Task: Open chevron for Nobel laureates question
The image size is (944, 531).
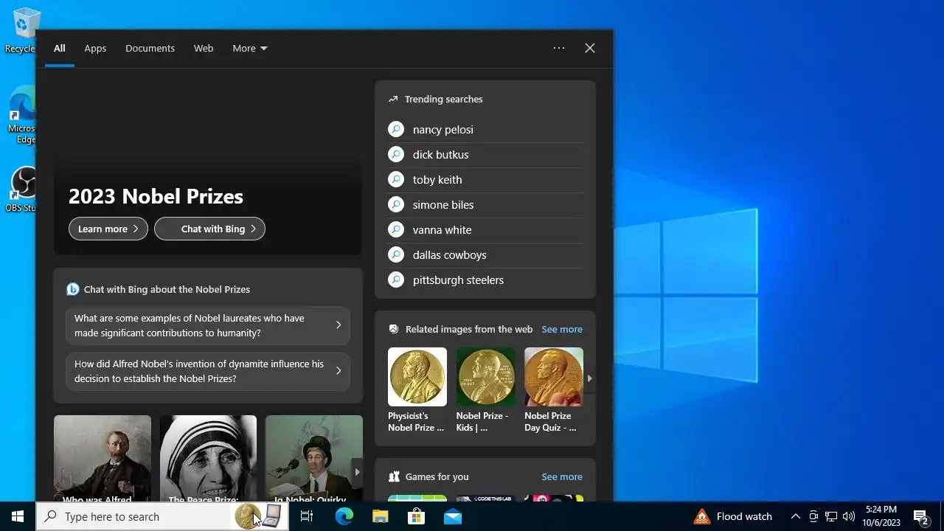Action: tap(339, 324)
